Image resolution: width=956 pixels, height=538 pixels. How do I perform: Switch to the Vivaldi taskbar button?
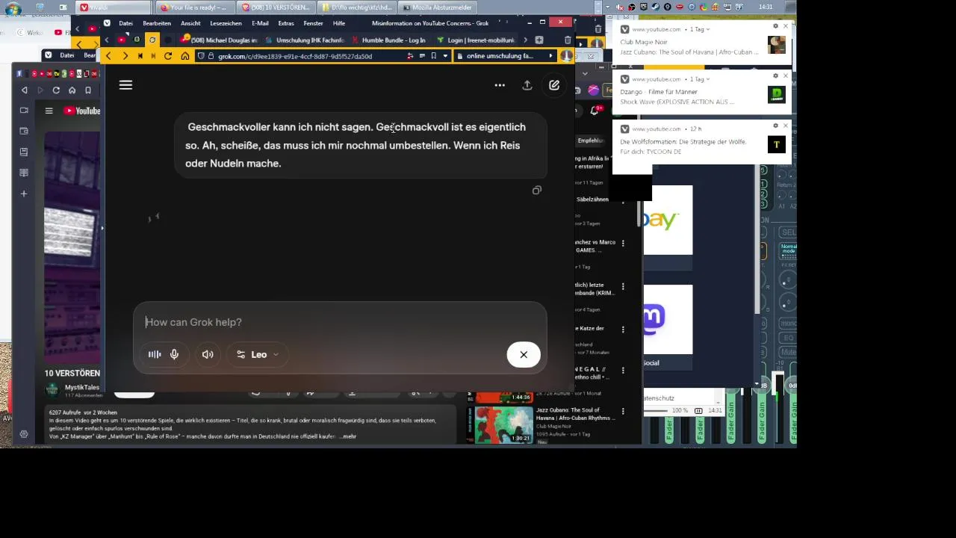click(x=112, y=7)
